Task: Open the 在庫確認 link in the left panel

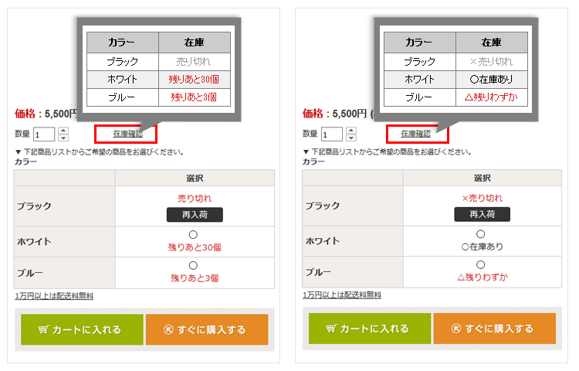Action: pos(127,134)
